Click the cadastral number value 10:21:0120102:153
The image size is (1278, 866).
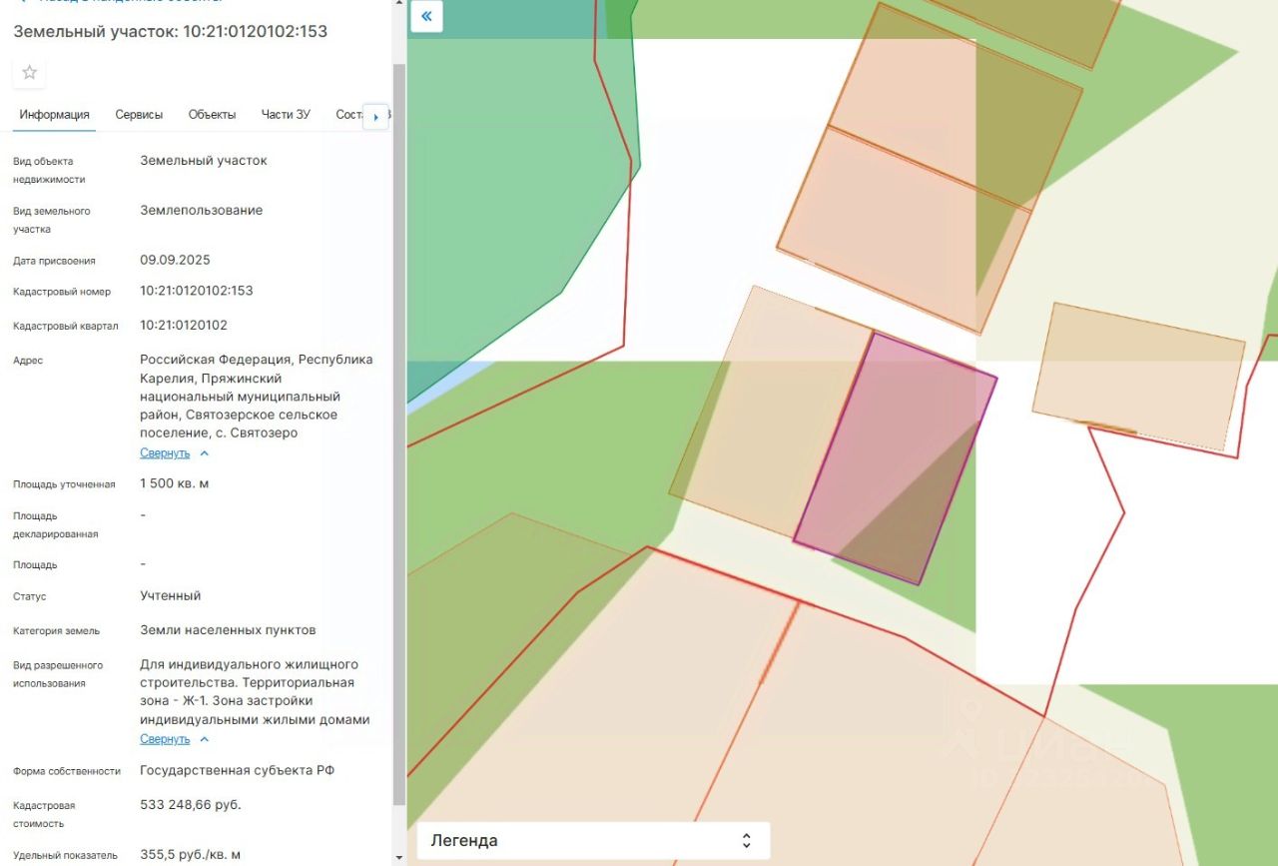[197, 291]
